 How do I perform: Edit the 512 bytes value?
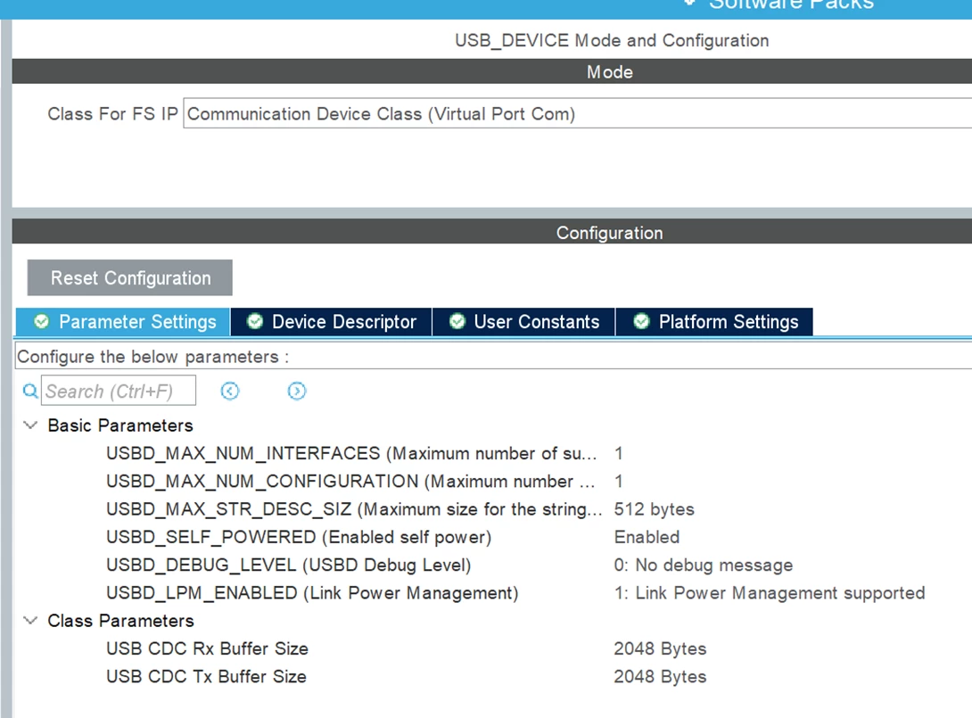click(x=654, y=509)
